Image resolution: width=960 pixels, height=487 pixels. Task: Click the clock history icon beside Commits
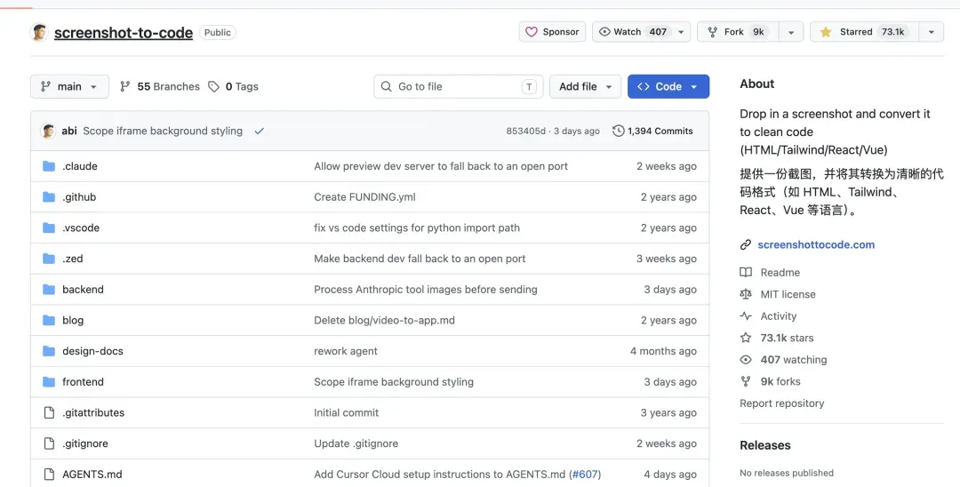coord(619,131)
